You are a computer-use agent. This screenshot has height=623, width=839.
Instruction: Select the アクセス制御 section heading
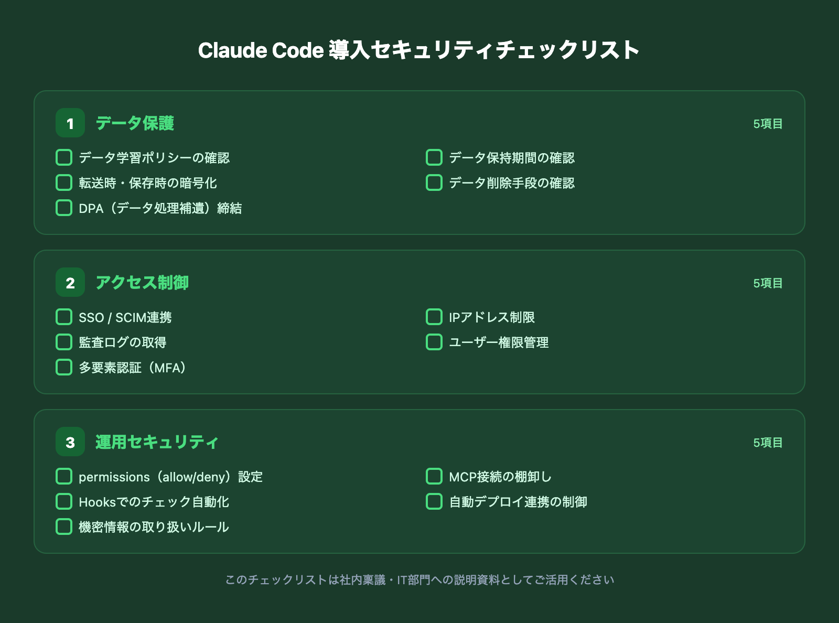tap(142, 283)
